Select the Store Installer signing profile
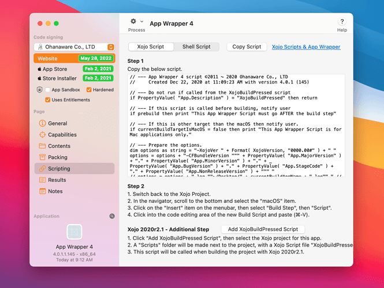The image size is (384, 288). [x=74, y=78]
